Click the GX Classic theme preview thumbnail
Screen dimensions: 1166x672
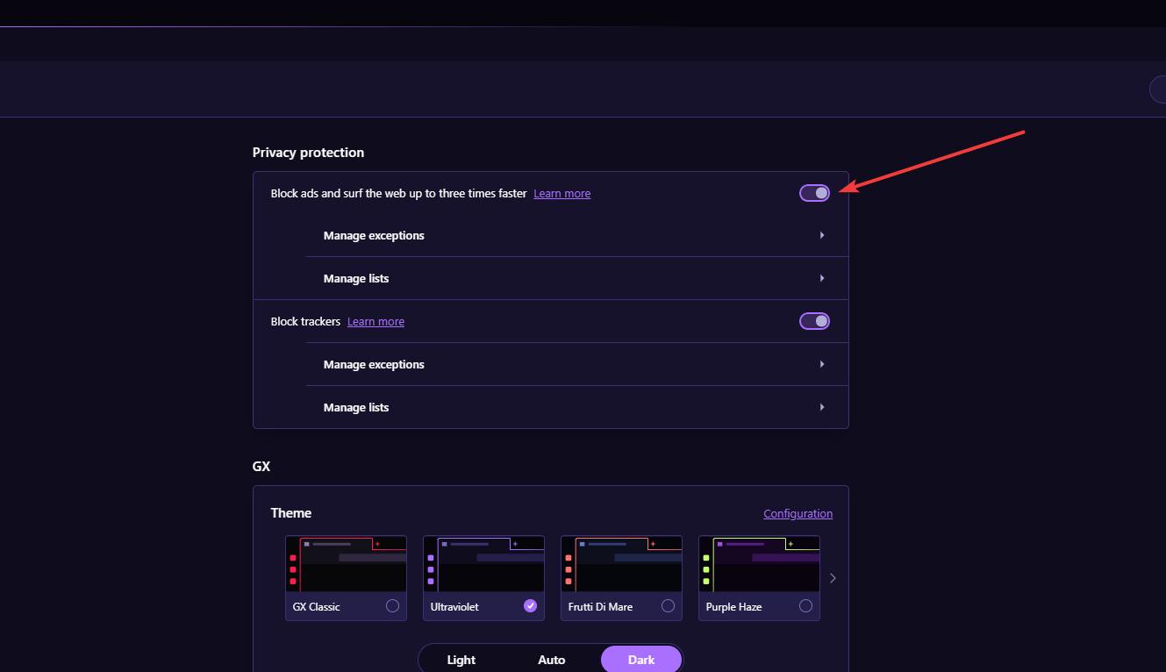pyautogui.click(x=346, y=564)
